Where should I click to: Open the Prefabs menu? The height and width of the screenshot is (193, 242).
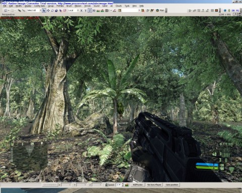pos(60,6)
